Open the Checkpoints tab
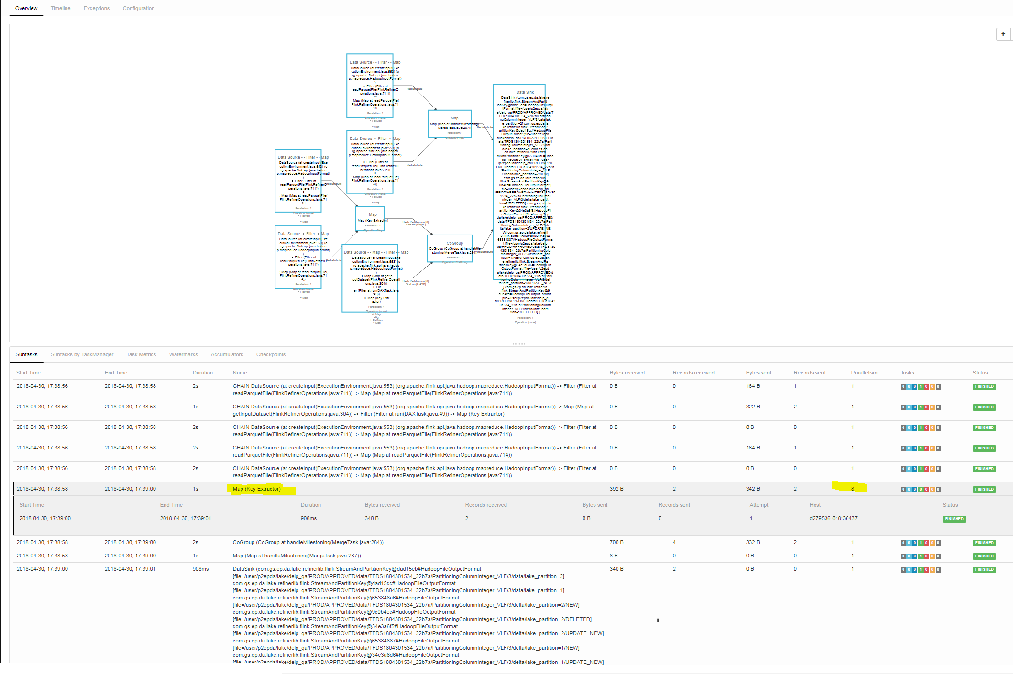Screen dimensions: 1013x674 point(271,355)
